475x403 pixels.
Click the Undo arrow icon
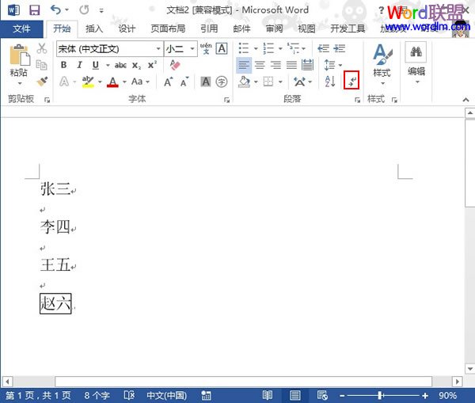point(55,10)
